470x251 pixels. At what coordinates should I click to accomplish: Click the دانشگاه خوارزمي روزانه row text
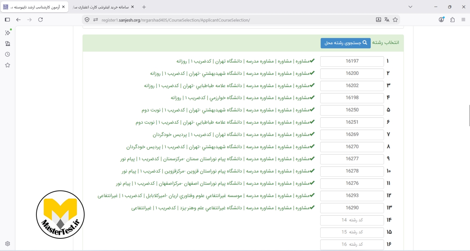[243, 98]
